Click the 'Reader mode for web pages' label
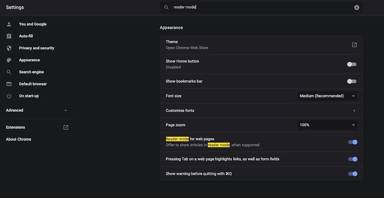 pos(190,139)
